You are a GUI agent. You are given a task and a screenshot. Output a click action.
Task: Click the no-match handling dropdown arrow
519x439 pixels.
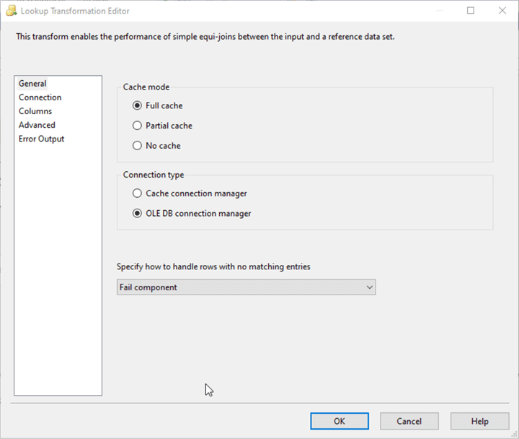tap(370, 287)
